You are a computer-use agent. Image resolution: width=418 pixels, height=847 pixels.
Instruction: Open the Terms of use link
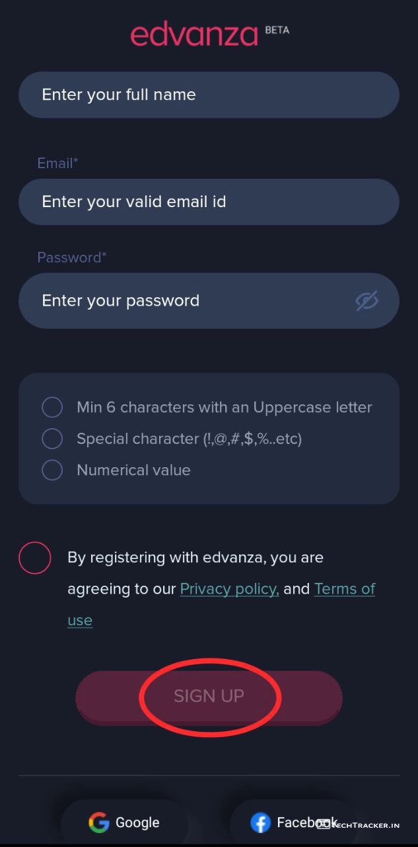(344, 589)
